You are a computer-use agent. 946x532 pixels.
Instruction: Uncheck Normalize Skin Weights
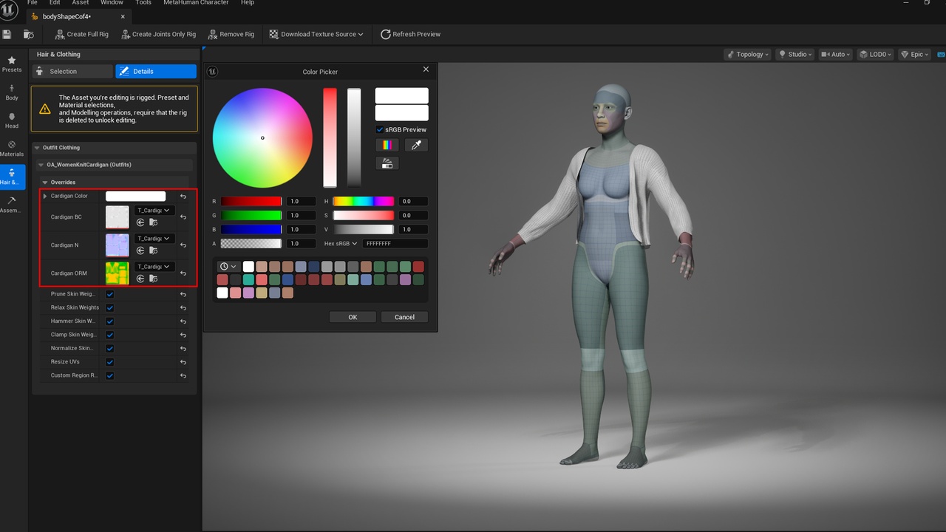(x=110, y=348)
